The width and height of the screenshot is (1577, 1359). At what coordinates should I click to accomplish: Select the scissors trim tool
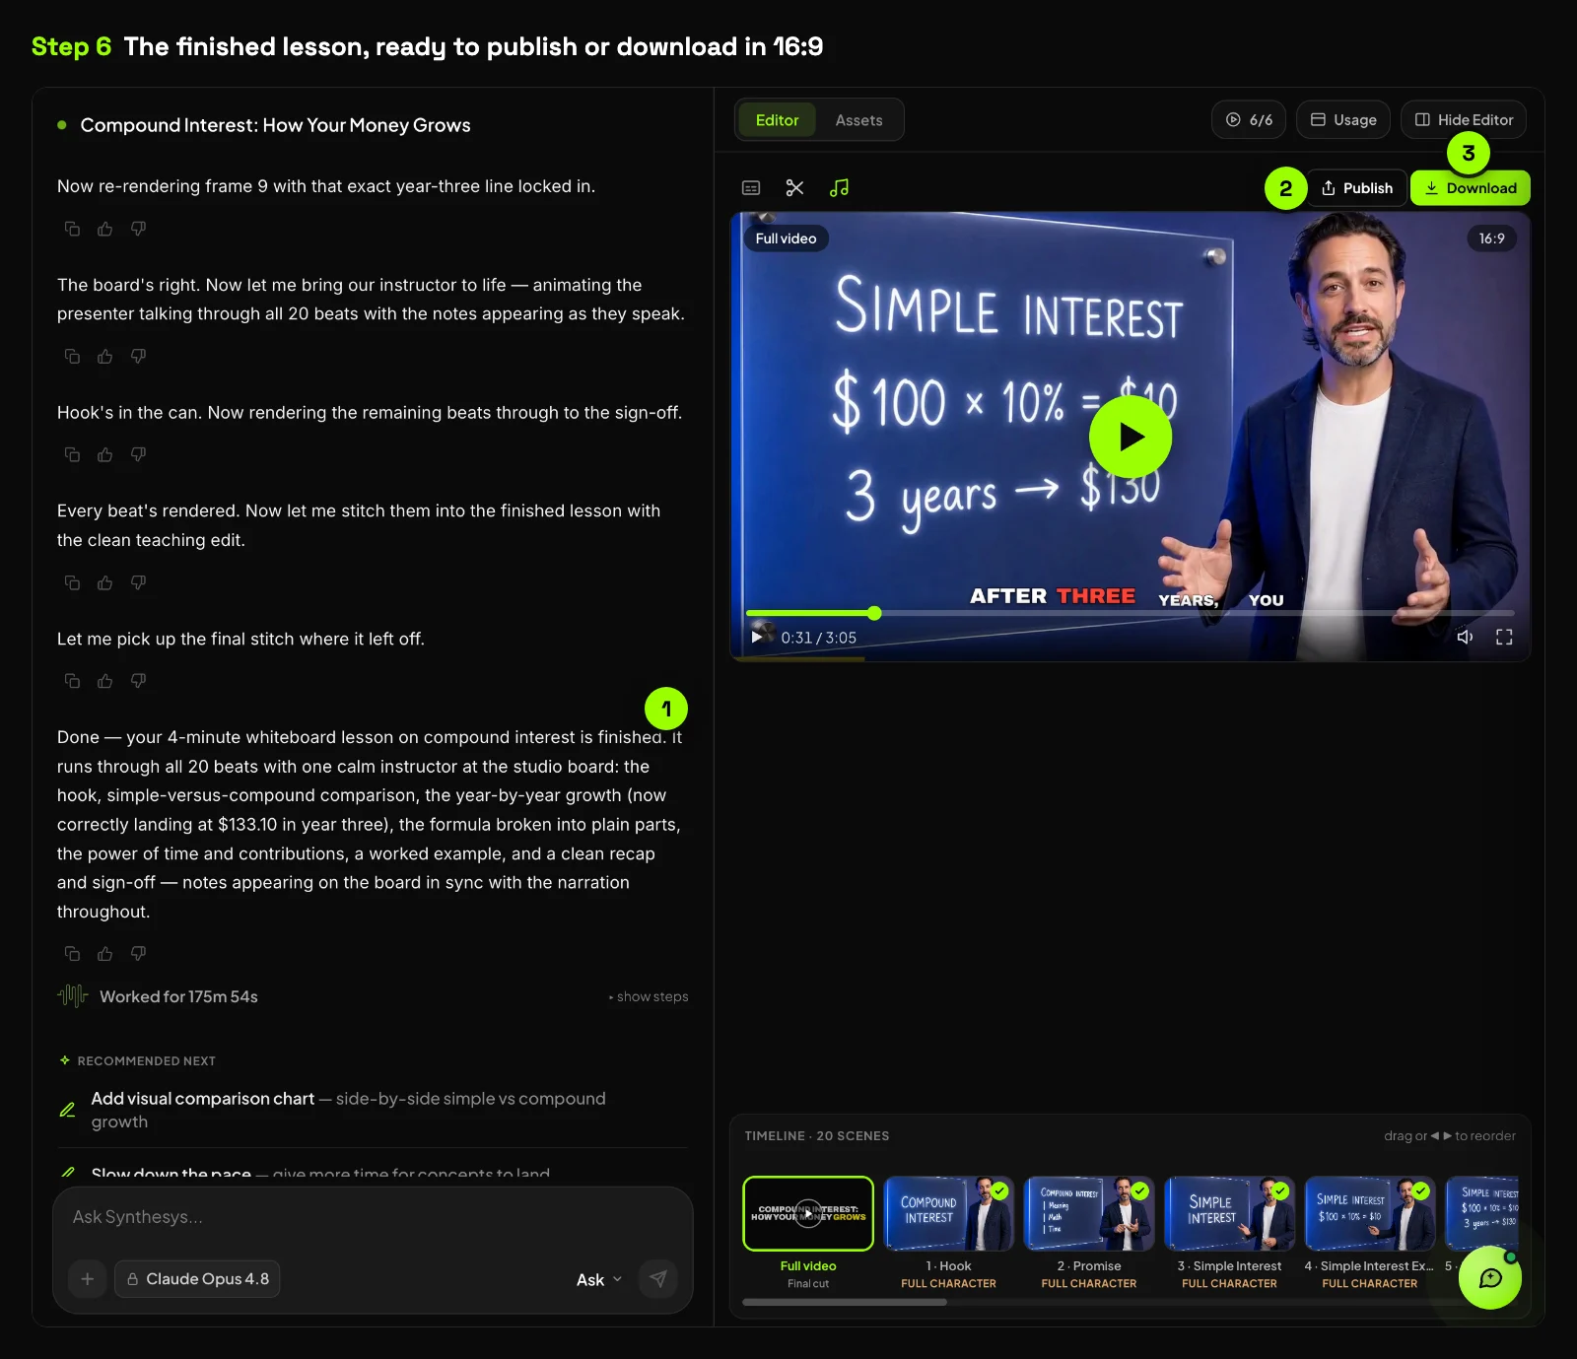point(795,187)
